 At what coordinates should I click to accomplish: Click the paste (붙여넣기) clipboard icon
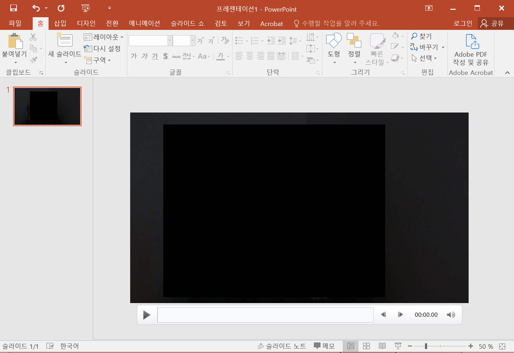(15, 41)
